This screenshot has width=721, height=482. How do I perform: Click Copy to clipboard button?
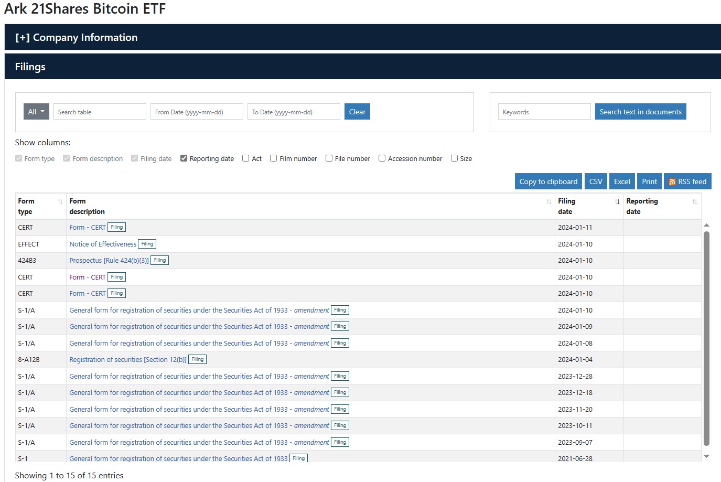[548, 181]
